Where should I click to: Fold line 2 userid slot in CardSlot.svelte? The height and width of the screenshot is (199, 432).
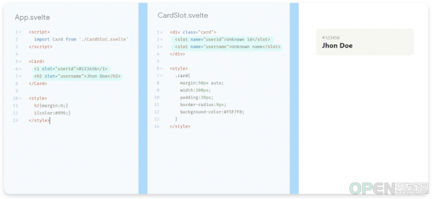[162, 39]
